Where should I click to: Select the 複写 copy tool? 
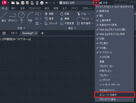click(x=49, y=19)
